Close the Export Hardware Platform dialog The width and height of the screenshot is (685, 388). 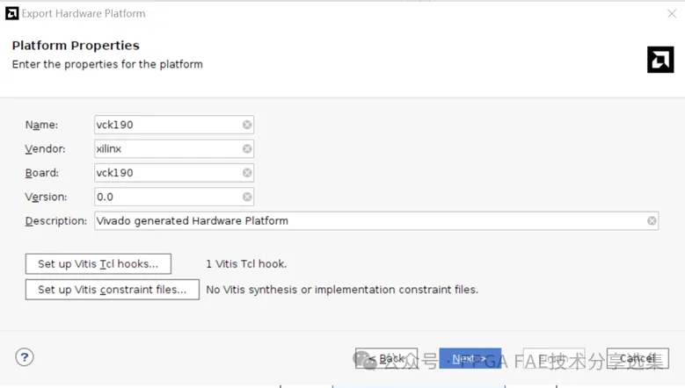[672, 13]
